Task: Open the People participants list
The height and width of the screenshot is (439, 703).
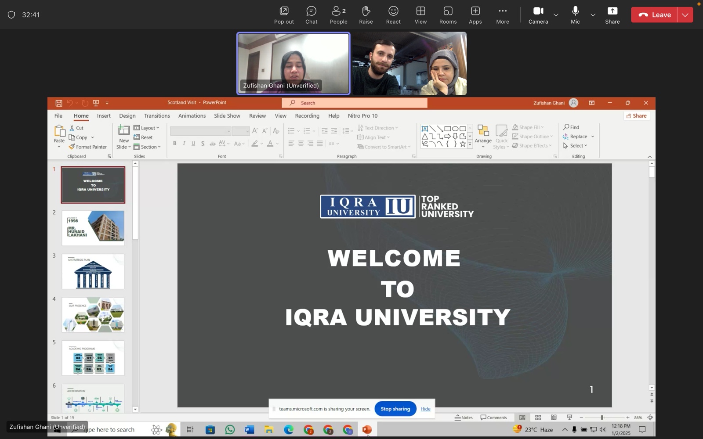Action: click(x=338, y=15)
